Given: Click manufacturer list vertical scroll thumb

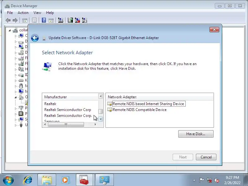Looking at the screenshot, I should coord(100,111).
